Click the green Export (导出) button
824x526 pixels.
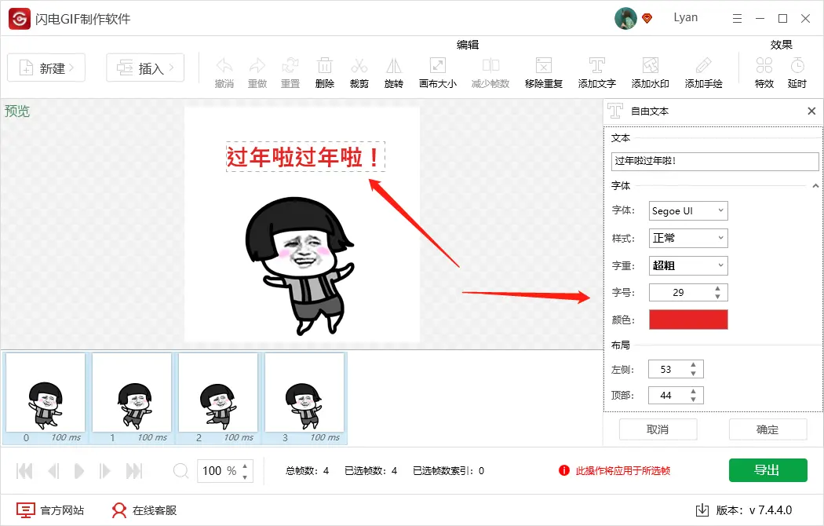(767, 469)
